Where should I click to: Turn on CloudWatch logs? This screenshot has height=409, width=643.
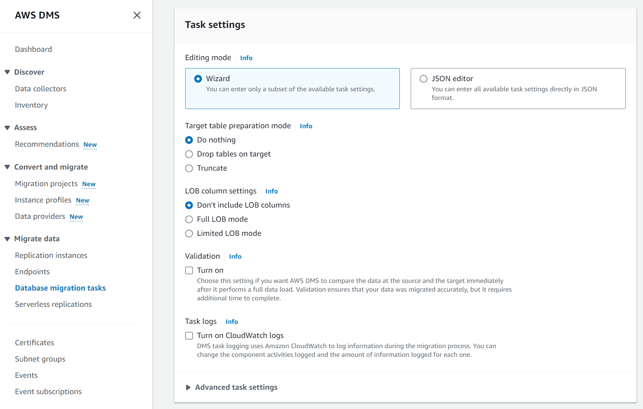[189, 335]
